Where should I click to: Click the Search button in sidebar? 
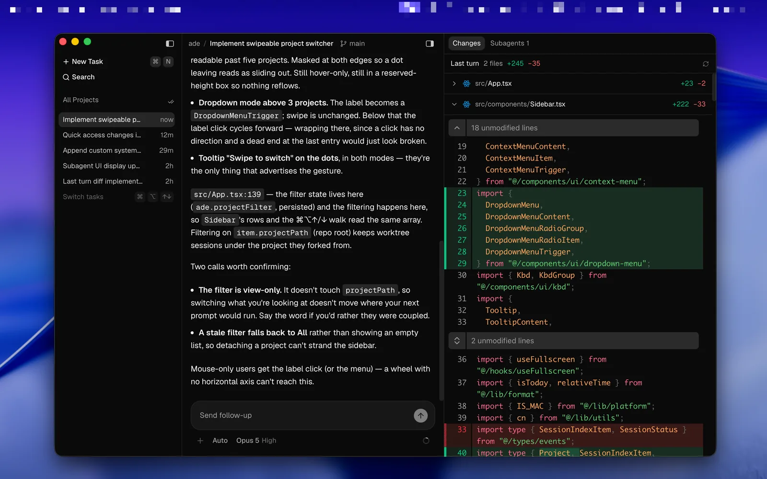(79, 77)
